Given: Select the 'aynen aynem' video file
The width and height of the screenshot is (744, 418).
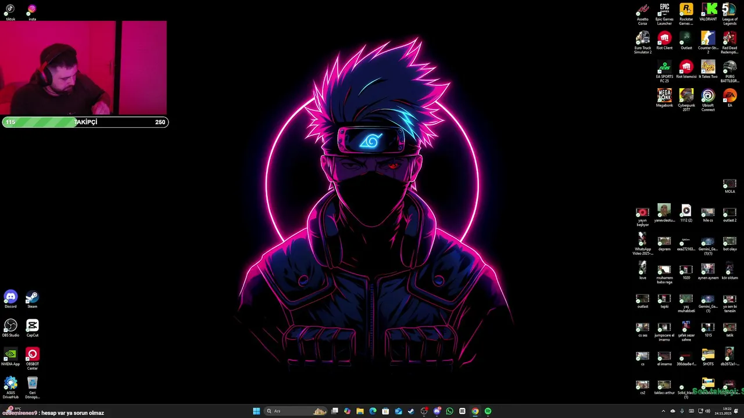Looking at the screenshot, I should (708, 272).
